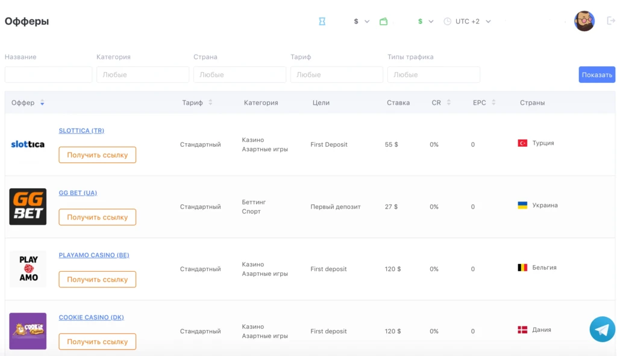Click the green wallet balance icon
The width and height of the screenshot is (617, 356).
[x=383, y=21]
